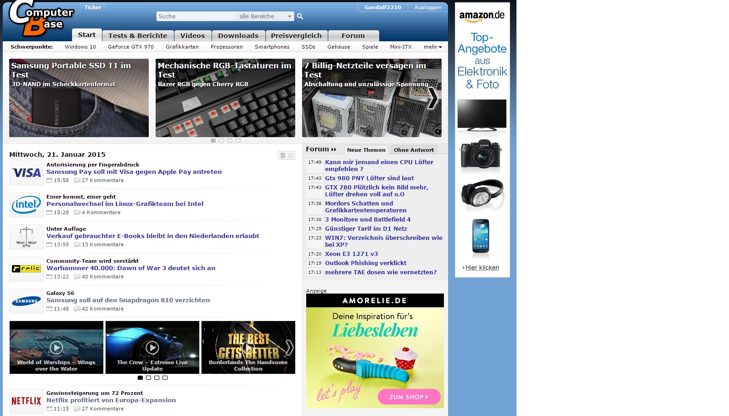Open the Intel logo article thumbnail
This screenshot has width=729, height=416.
coord(26,205)
